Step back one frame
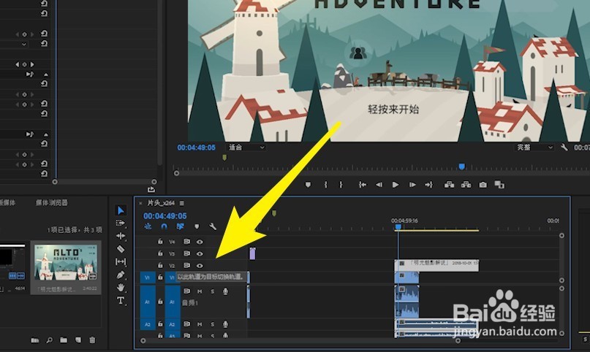Viewport: 590px width, 352px height. click(x=379, y=185)
